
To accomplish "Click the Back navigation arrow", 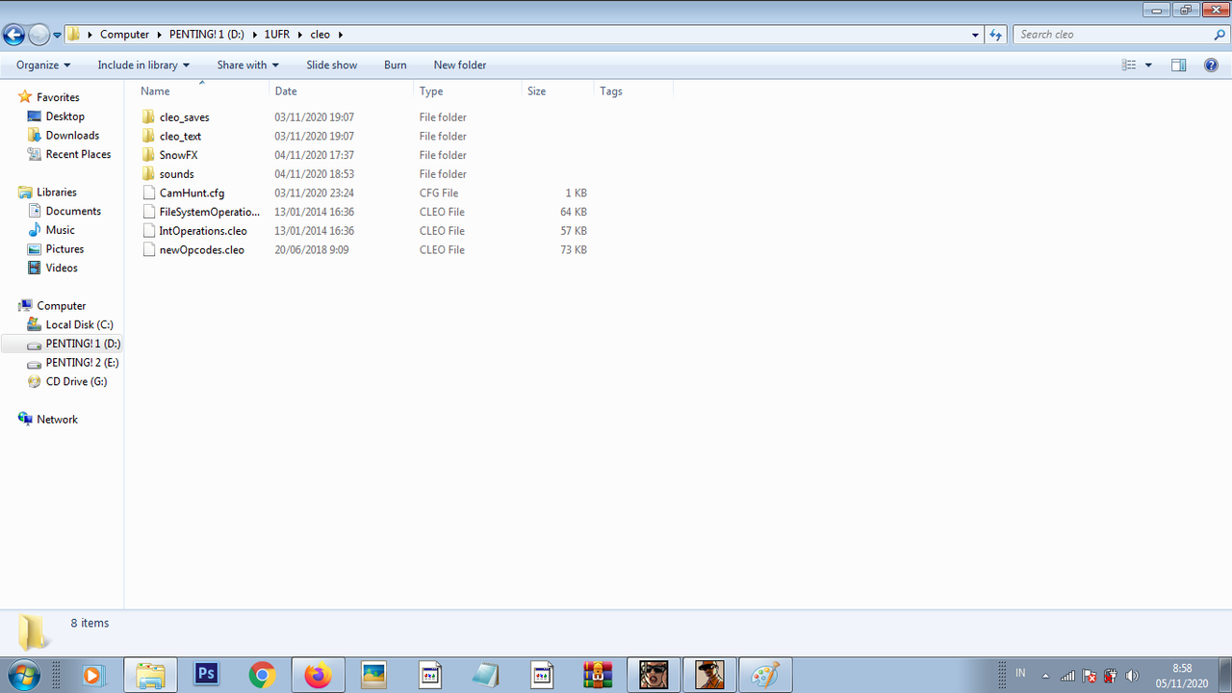I will (13, 35).
